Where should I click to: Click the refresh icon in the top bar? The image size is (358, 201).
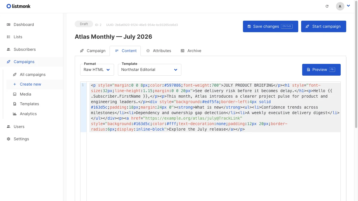327,6
